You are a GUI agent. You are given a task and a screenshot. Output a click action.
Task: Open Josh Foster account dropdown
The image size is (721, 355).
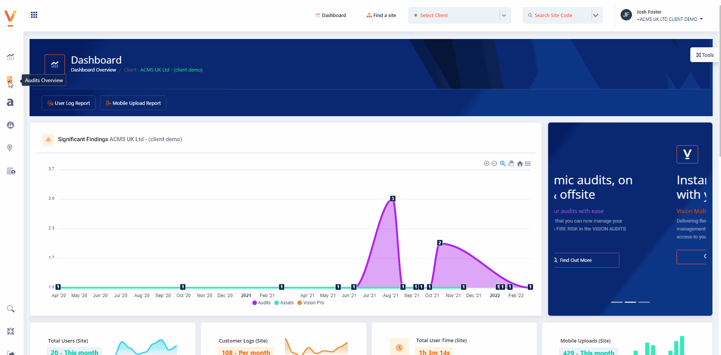tap(669, 16)
